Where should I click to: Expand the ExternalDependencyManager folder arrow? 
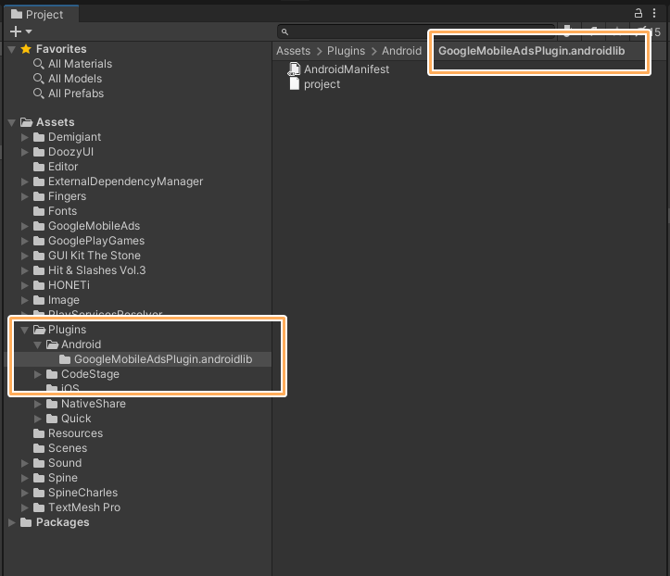(x=25, y=182)
